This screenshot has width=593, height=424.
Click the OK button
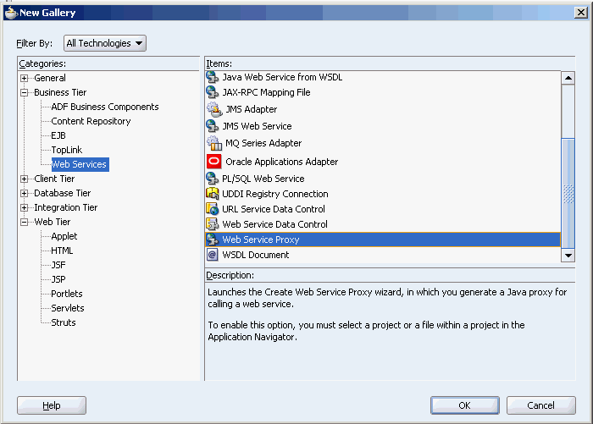tap(465, 405)
